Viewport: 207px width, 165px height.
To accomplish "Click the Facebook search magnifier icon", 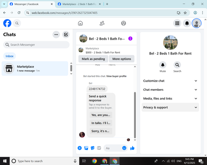I will coord(17,23).
